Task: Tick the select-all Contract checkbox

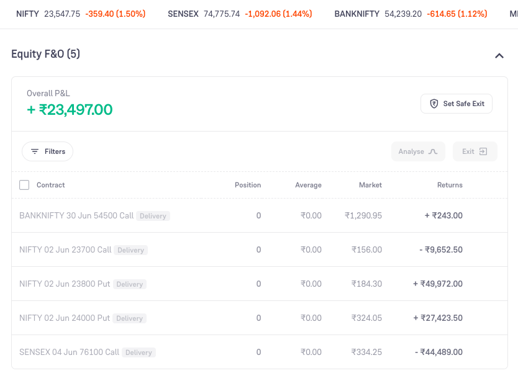Action: [24, 185]
